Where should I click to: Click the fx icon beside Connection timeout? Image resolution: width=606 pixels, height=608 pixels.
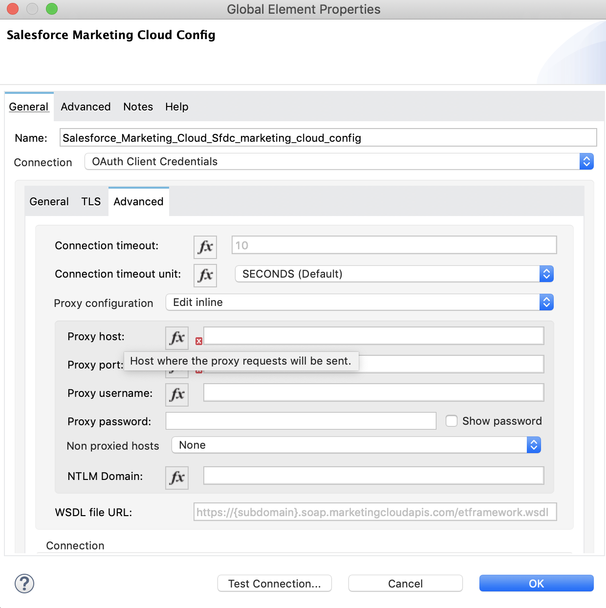205,247
